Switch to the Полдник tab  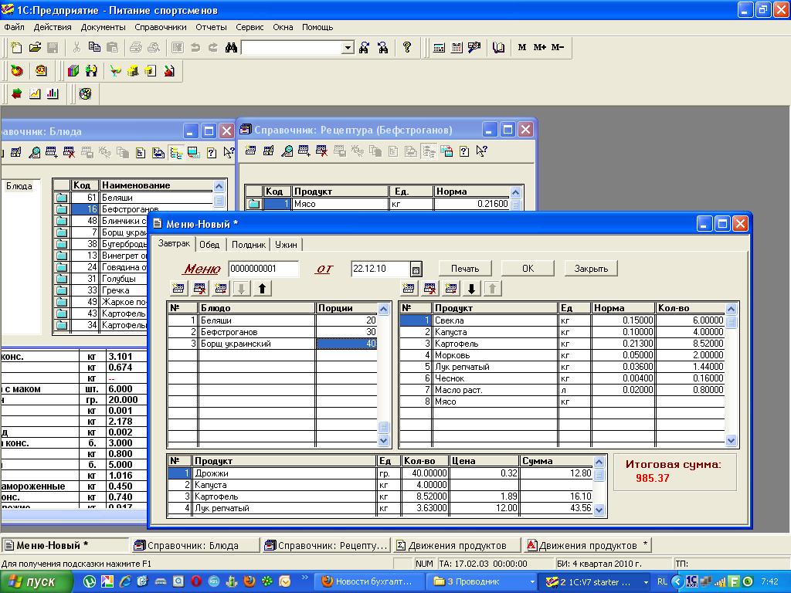coord(248,245)
